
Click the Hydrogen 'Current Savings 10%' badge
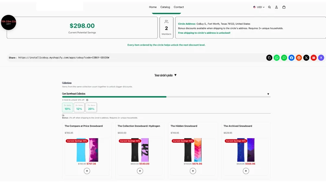click(130, 141)
